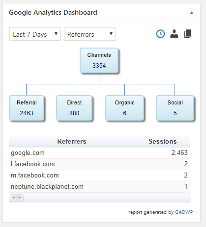The image size is (206, 227).
Task: Sort table by Referrers column header
Action: [x=72, y=142]
